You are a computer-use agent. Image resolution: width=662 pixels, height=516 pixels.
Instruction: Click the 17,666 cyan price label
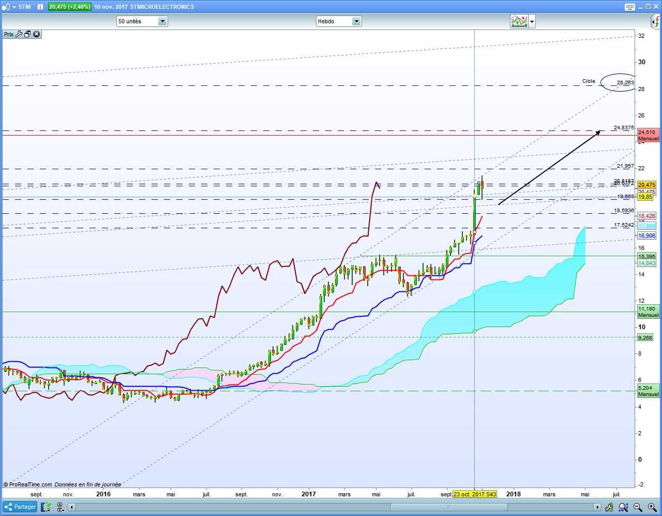tap(646, 226)
